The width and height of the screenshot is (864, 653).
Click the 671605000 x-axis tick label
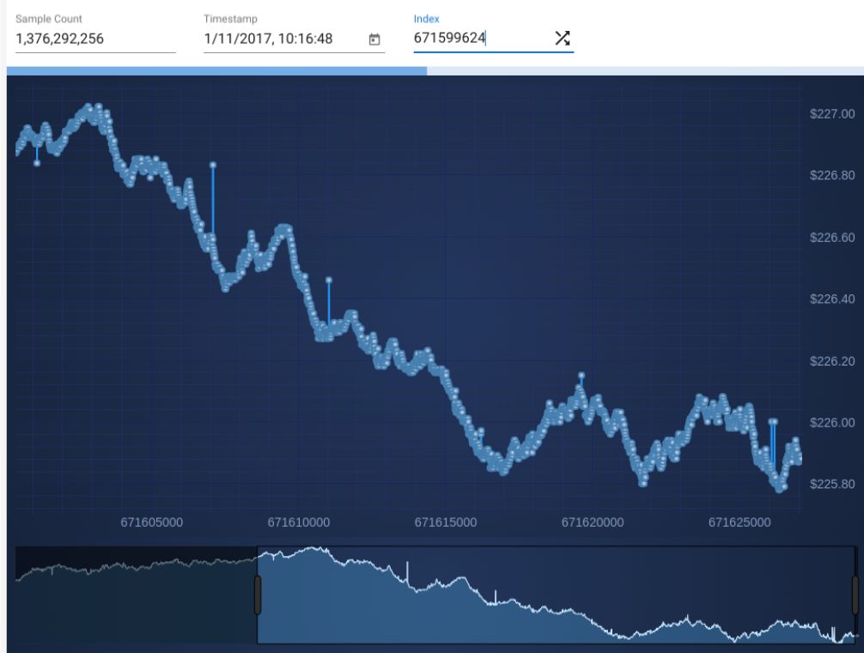[x=151, y=522]
